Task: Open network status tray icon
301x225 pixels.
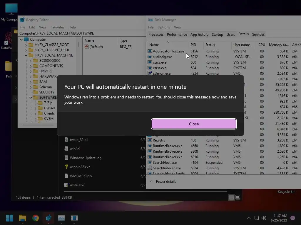Action: tap(257, 218)
